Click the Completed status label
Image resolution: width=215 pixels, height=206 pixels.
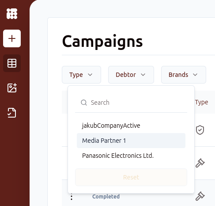[106, 197]
